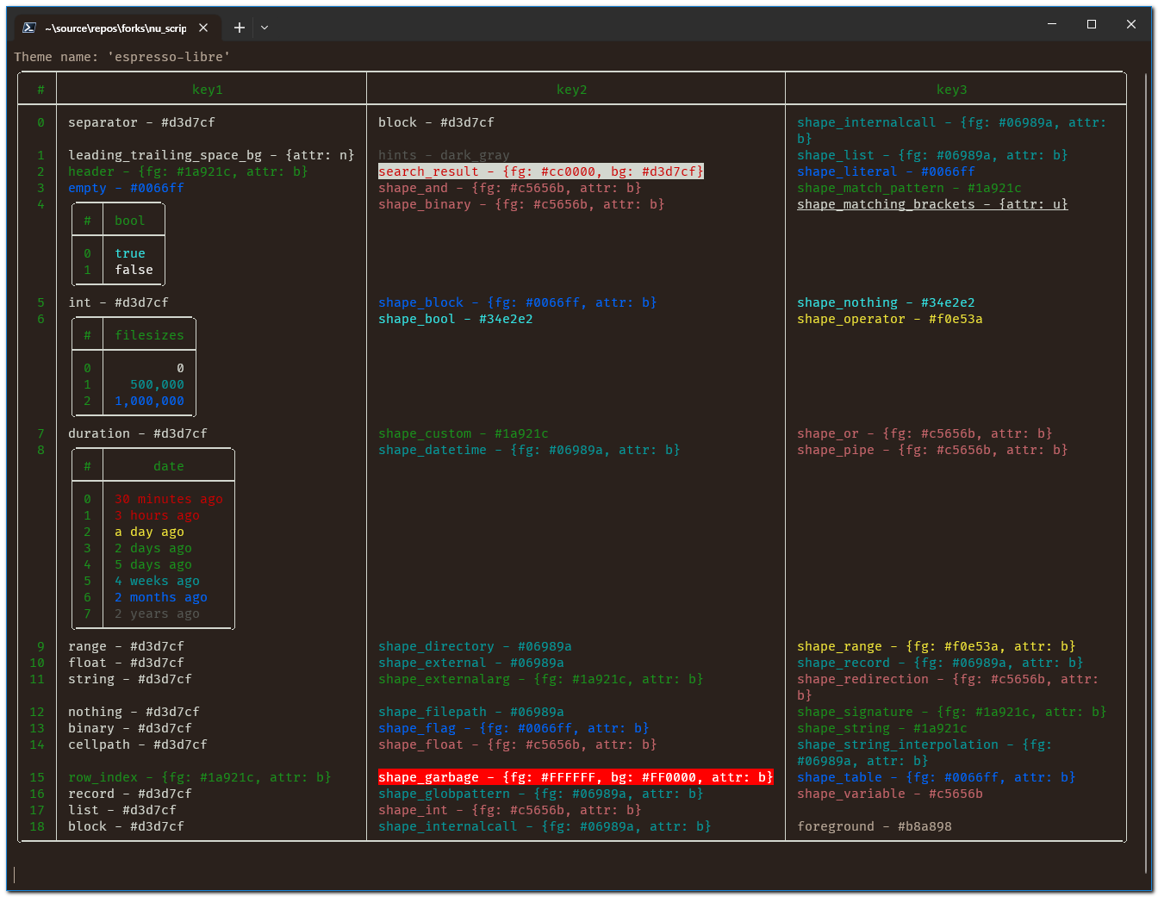Click the yellow 'shape_range' entry
The height and width of the screenshot is (897, 1158).
click(937, 646)
